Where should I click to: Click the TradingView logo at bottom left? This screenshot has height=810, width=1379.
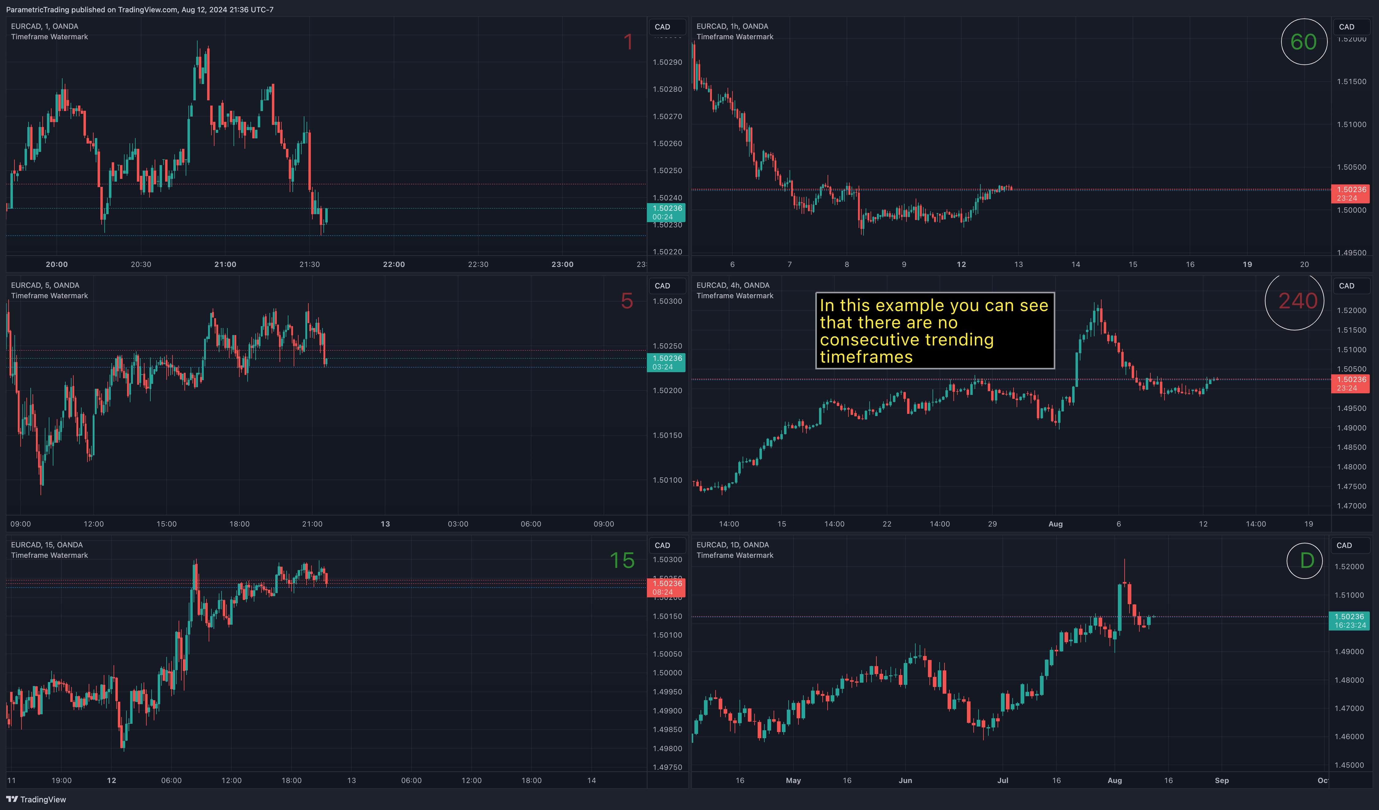pos(36,799)
